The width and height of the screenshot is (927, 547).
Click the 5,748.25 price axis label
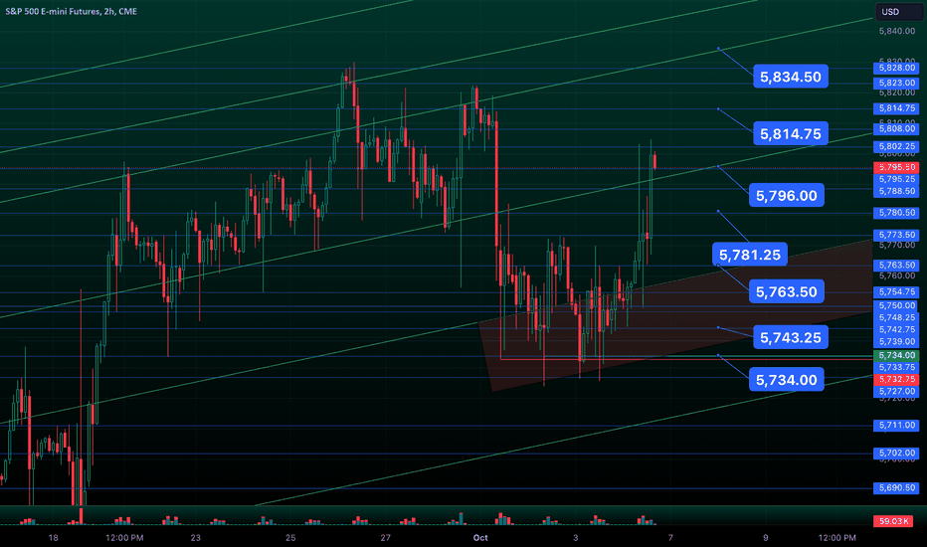pyautogui.click(x=896, y=318)
